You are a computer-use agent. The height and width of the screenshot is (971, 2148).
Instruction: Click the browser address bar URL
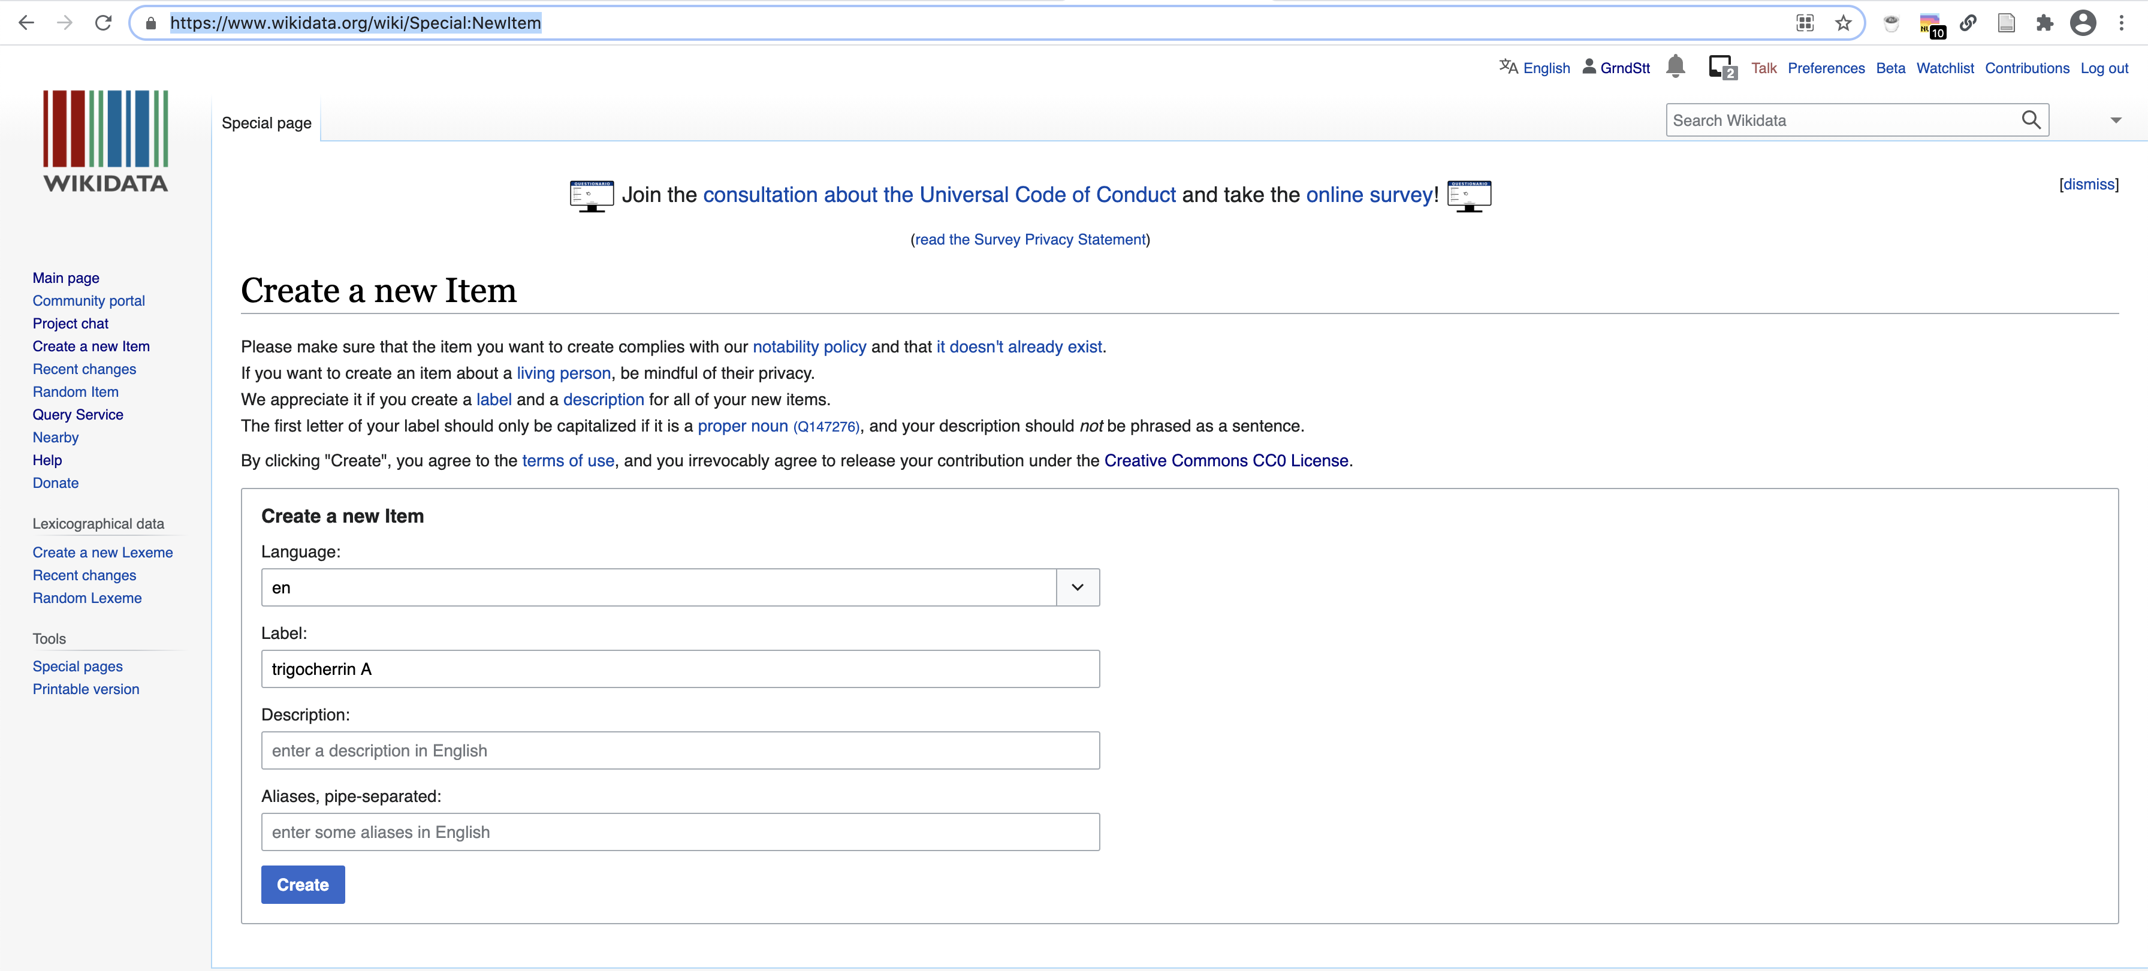[x=355, y=23]
